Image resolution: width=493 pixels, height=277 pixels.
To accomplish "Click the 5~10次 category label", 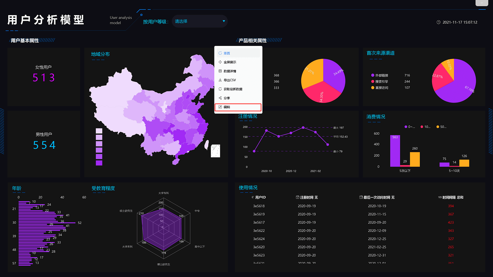I will pyautogui.click(x=454, y=171).
